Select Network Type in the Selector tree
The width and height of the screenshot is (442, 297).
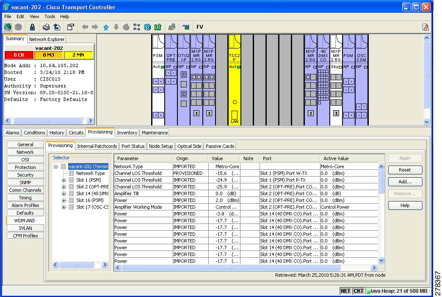[x=90, y=173]
